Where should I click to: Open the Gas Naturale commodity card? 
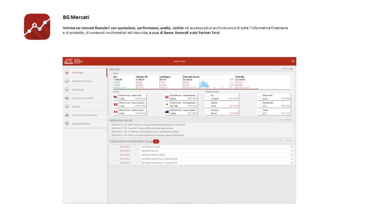274,104
